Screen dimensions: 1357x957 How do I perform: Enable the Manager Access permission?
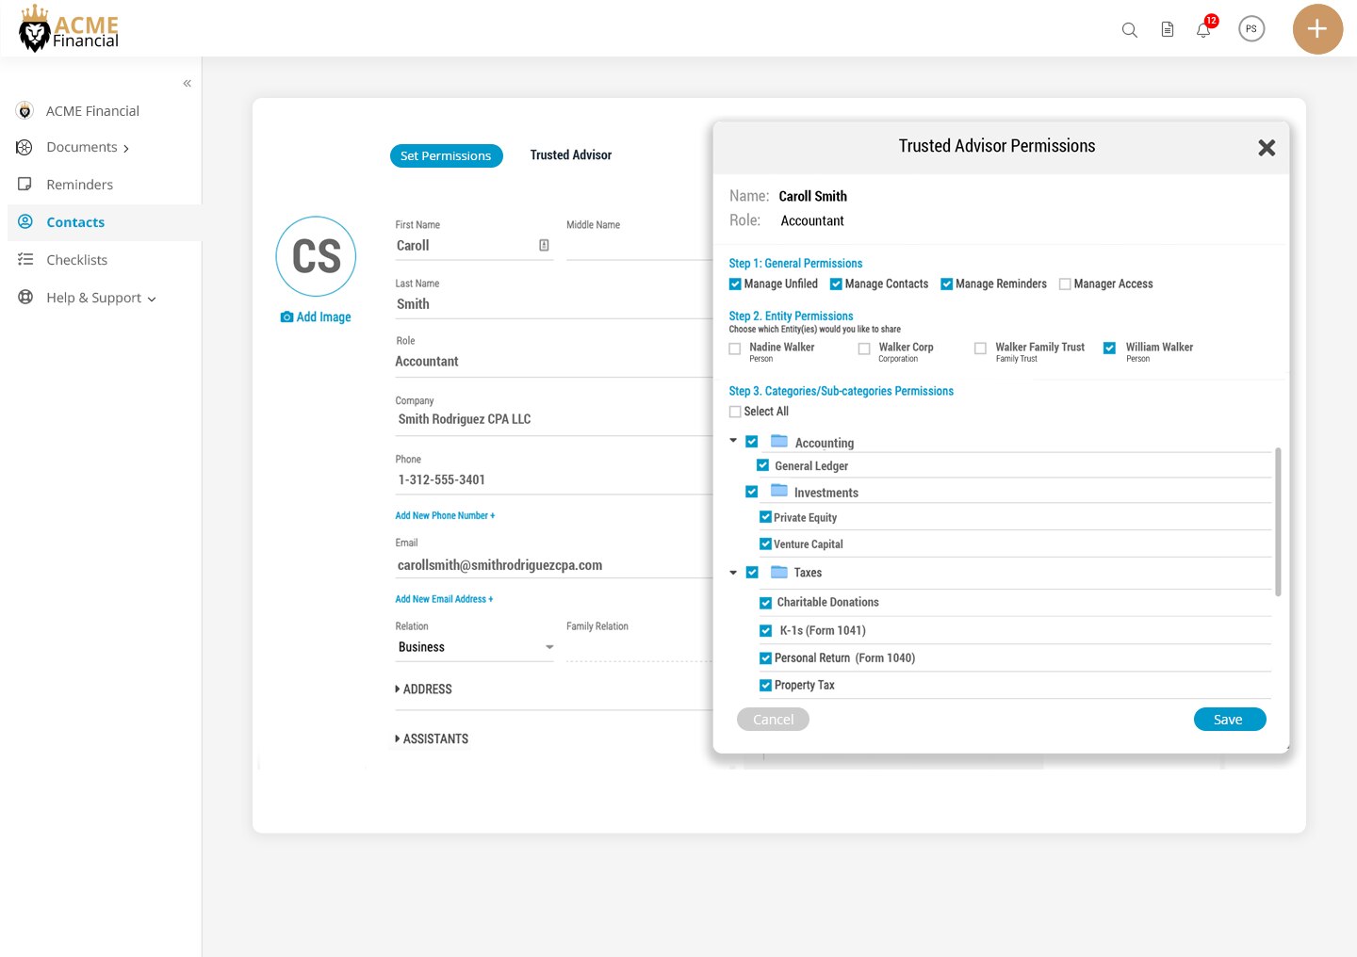click(1065, 284)
